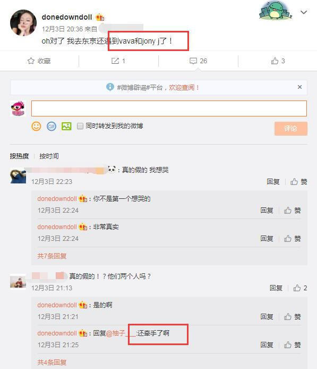Insert a GIF using the GIF icon
The image size is (317, 369).
(52, 127)
